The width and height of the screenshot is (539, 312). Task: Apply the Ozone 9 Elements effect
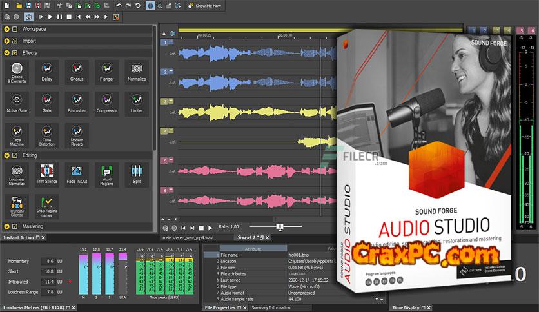point(17,70)
